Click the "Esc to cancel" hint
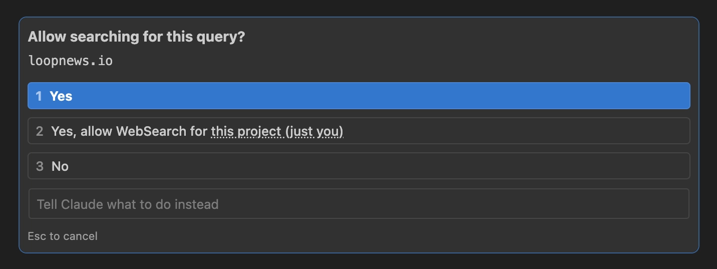Viewport: 717px width, 269px height. [63, 236]
